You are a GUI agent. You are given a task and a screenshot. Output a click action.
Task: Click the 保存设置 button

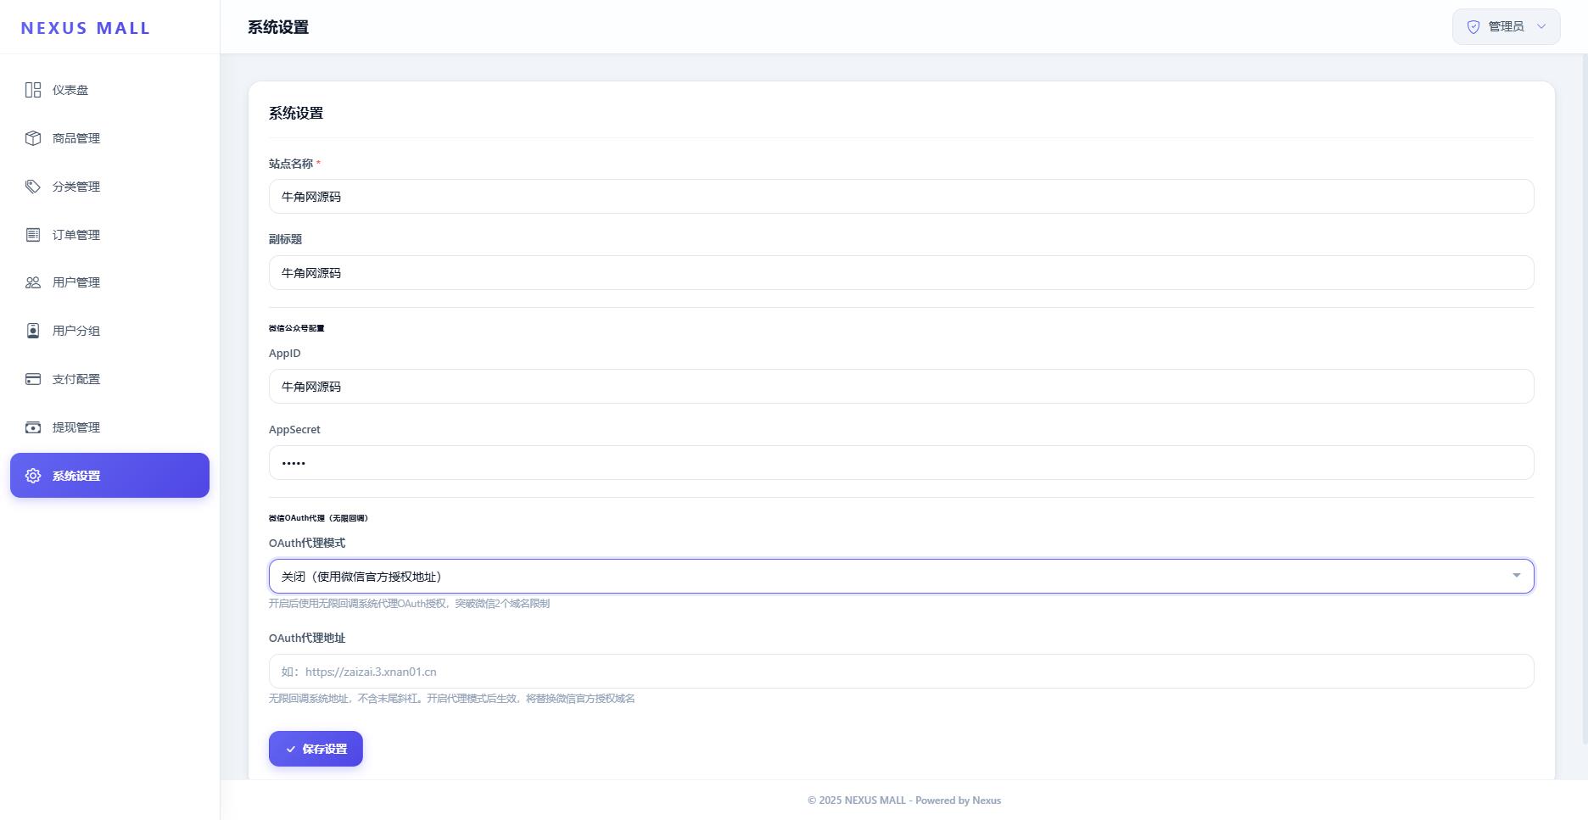(x=316, y=749)
